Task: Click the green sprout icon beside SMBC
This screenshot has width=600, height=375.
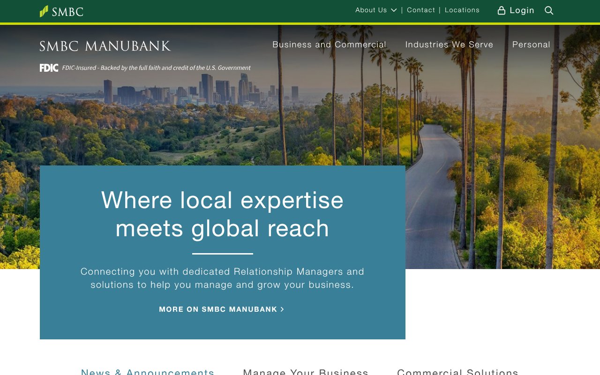Action: coord(45,10)
